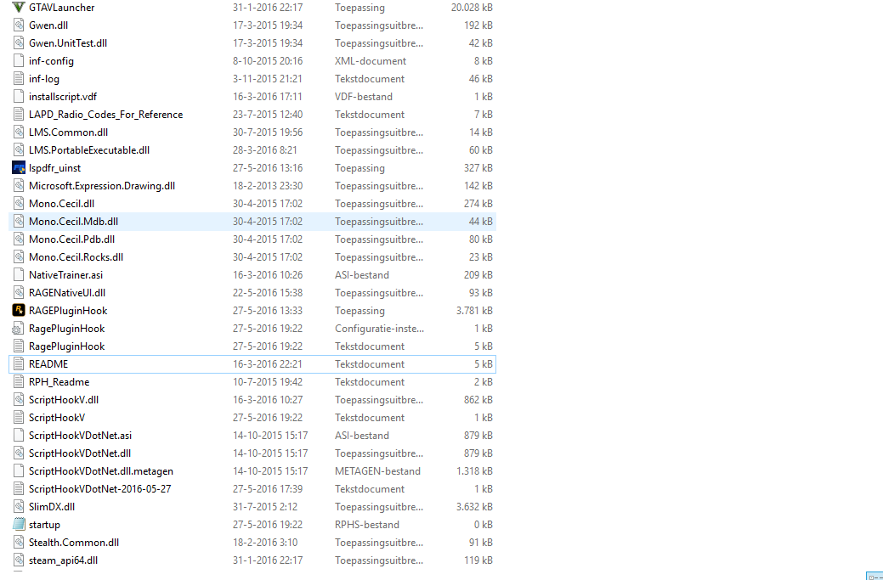
Task: Select the ScriptHookVDotNet-2016-05-27 file name
Action: click(100, 489)
